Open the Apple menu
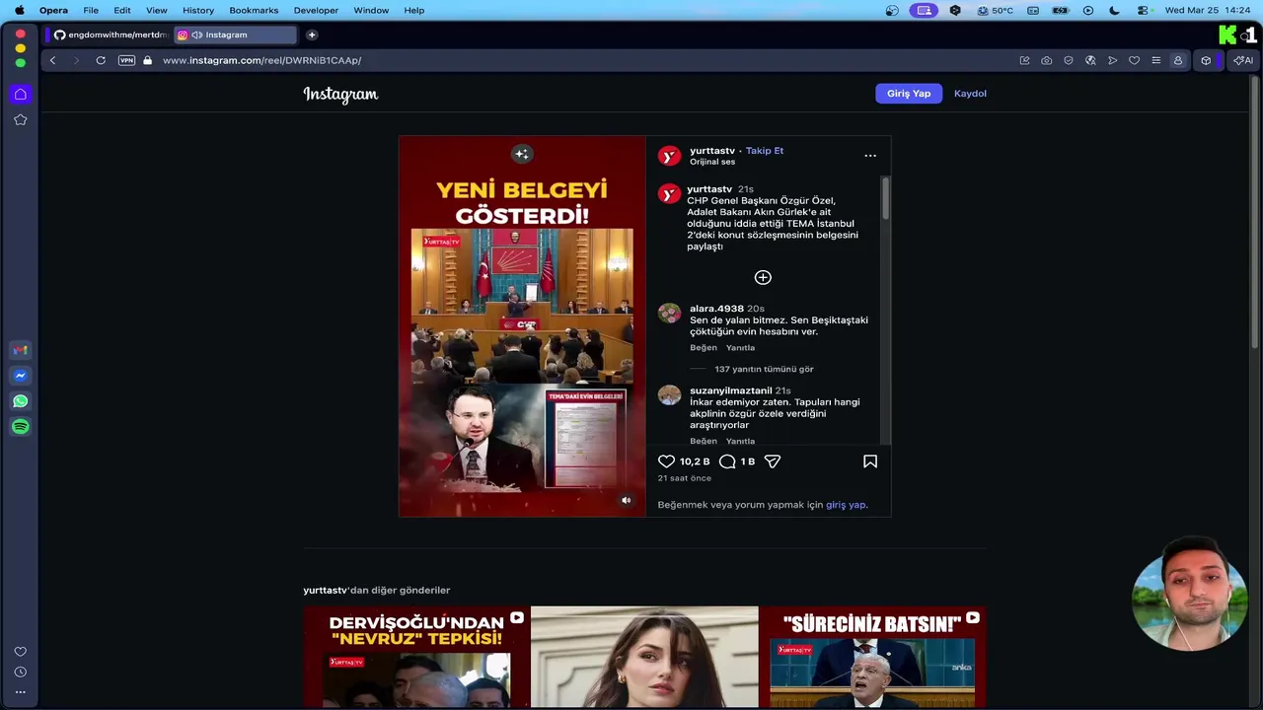The image size is (1263, 710). (x=19, y=10)
